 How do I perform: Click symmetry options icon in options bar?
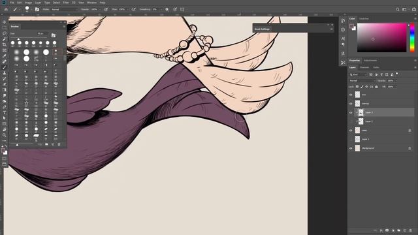[182, 9]
